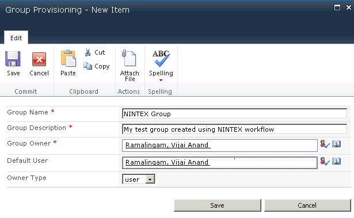This screenshot has width=354, height=218.
Task: Expand the Spelling dropdown arrow
Action: click(x=161, y=80)
